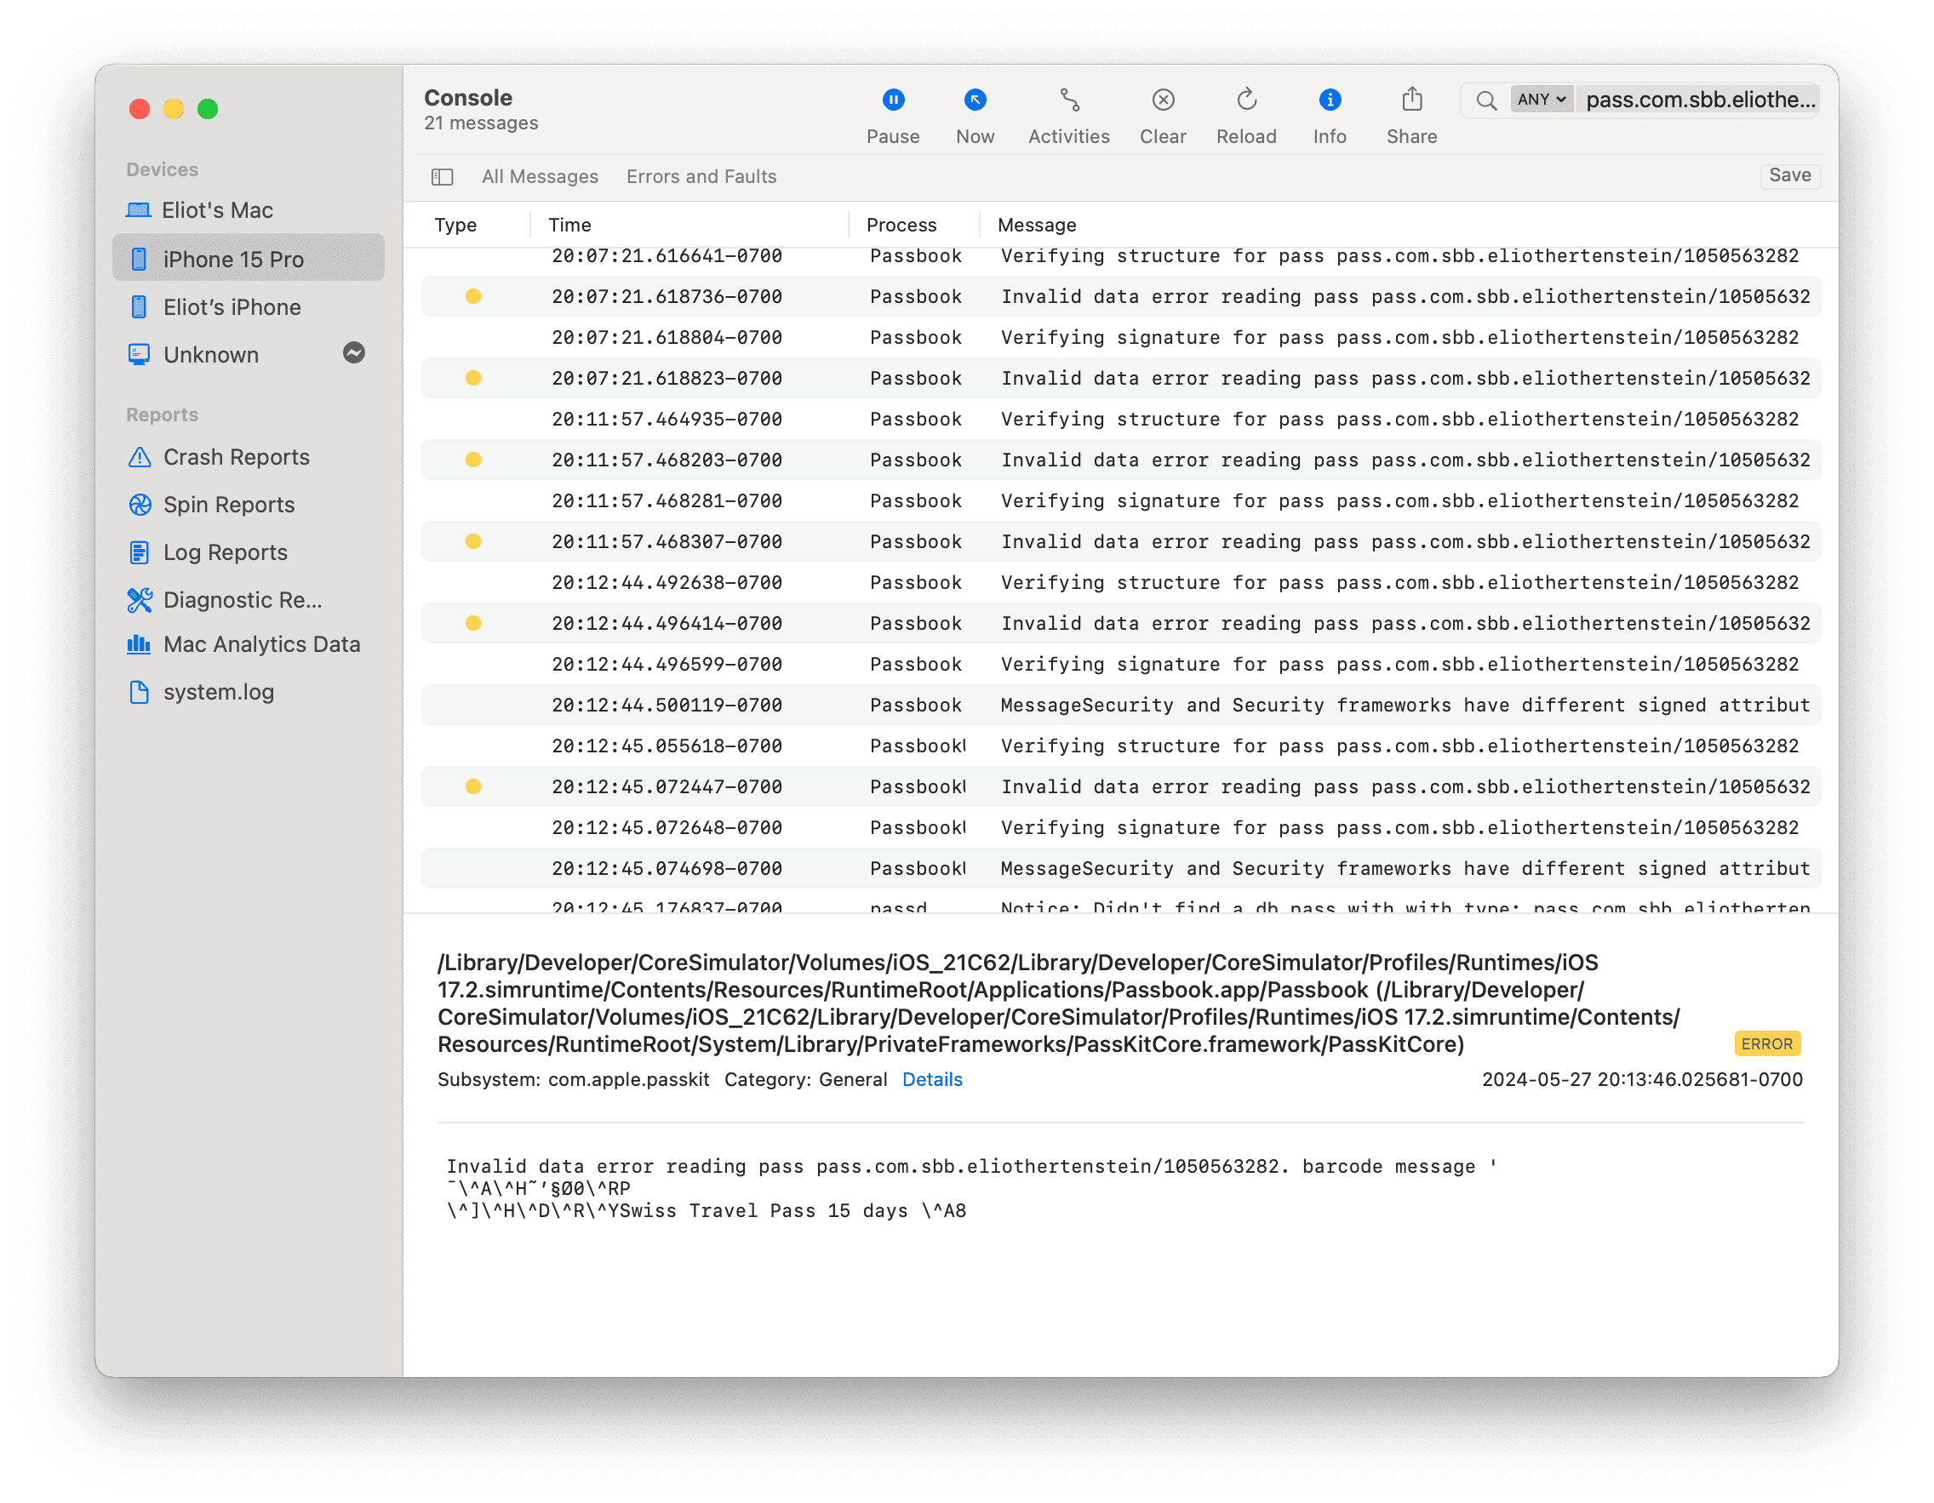Select MessageSecurity row at 20:12:44.500119
The width and height of the screenshot is (1934, 1503).
1120,705
